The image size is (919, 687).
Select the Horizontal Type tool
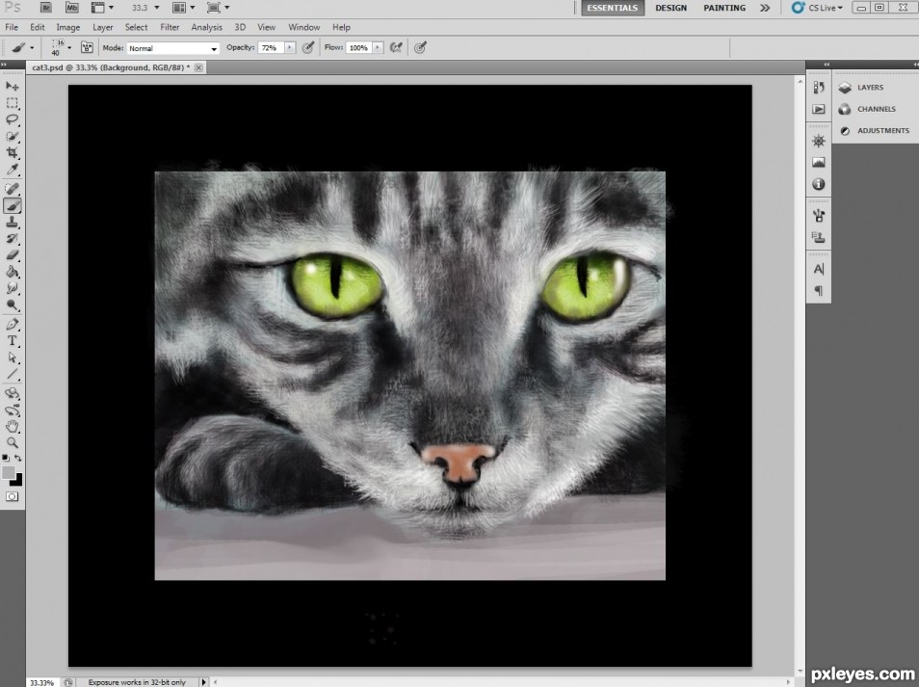13,340
